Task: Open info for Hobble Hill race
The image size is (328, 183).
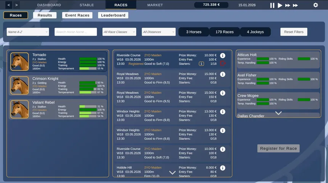Action: pos(223,168)
